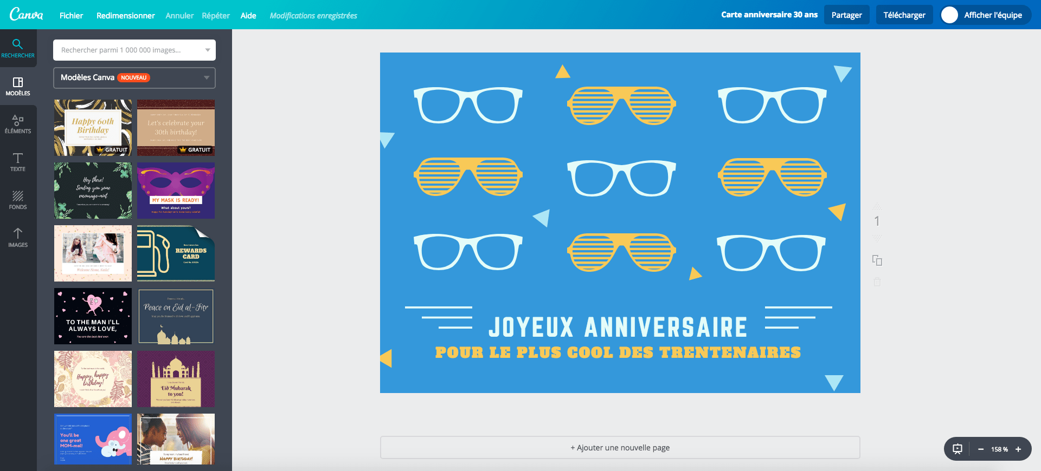Select the yellow triangle at top of design
The width and height of the screenshot is (1041, 471).
coord(563,71)
